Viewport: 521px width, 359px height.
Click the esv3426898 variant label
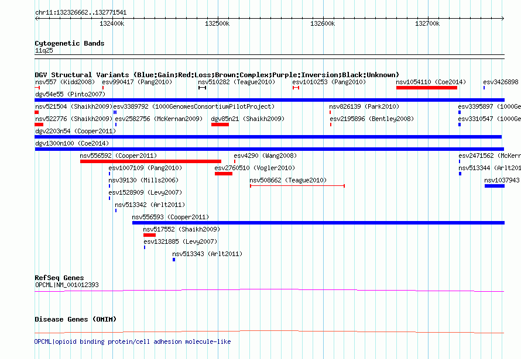click(501, 82)
